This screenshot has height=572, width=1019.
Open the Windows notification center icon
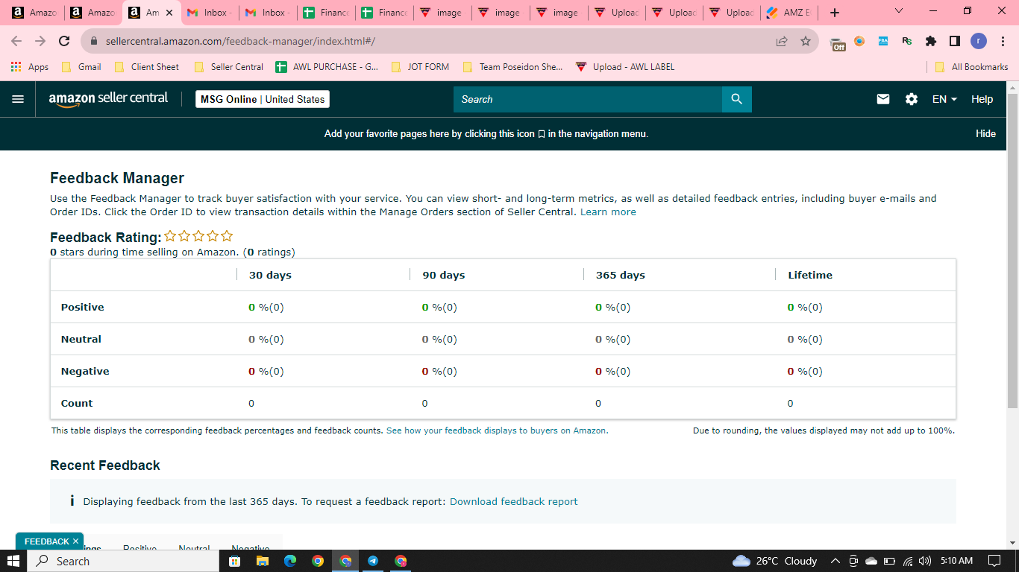tap(994, 561)
